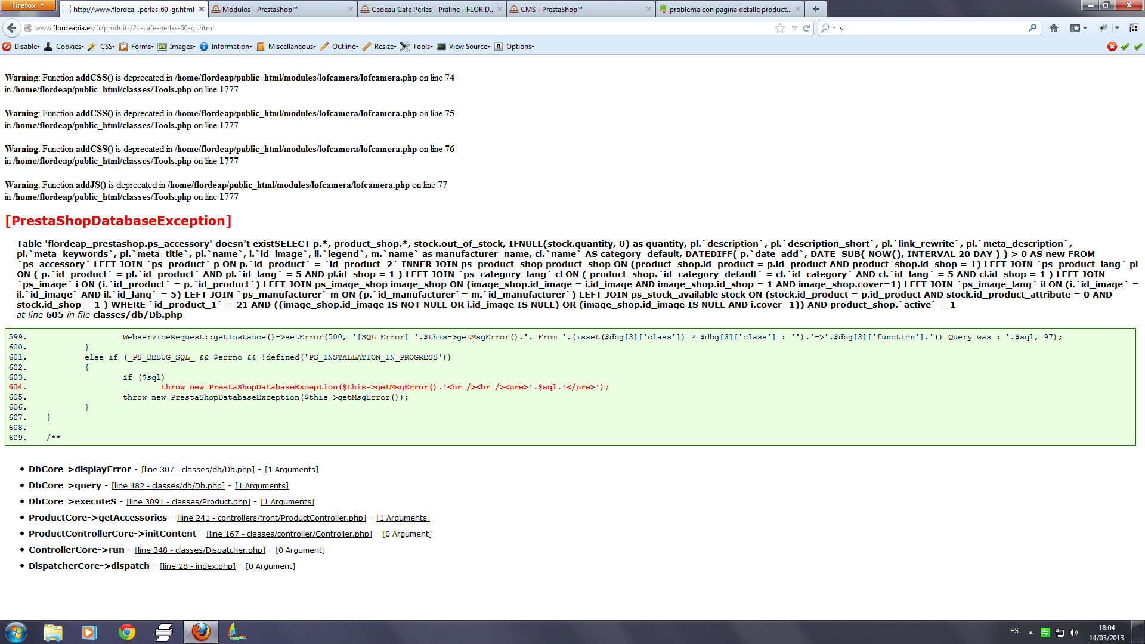Screen dimensions: 1145x644
Task: Go to the home page icon
Action: 1054,28
